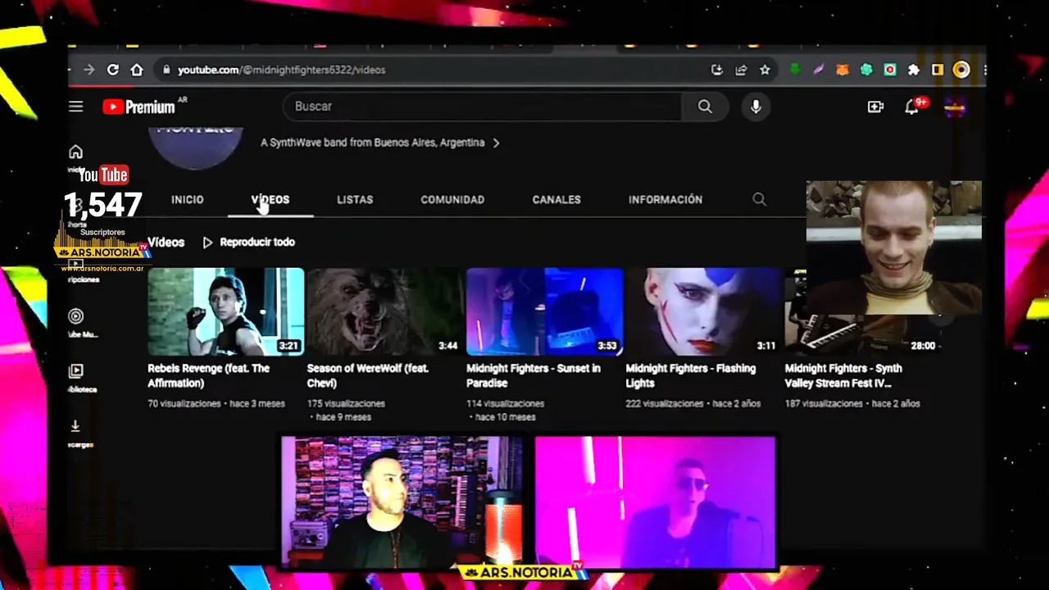Click the browser address bar URL
This screenshot has width=1049, height=590.
[x=281, y=70]
